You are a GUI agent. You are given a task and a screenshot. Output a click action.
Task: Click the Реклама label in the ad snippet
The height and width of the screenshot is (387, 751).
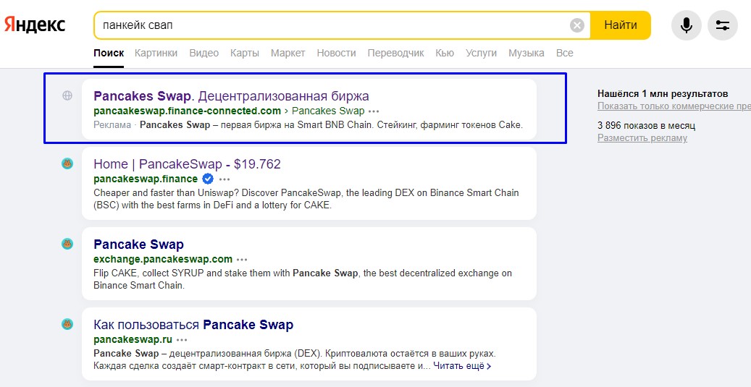112,125
